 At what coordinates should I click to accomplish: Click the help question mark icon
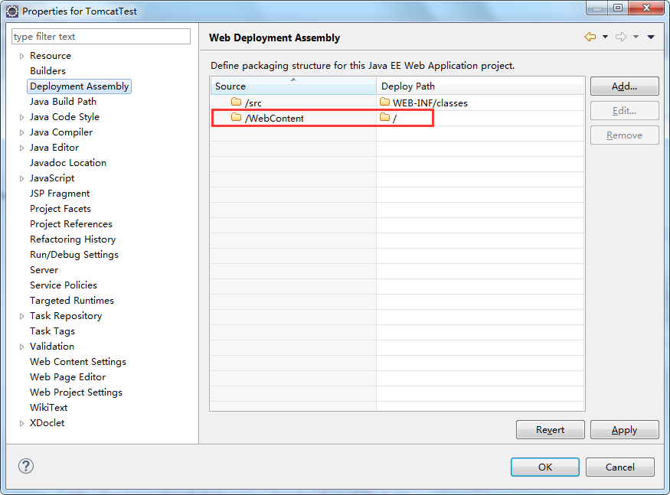[x=26, y=466]
